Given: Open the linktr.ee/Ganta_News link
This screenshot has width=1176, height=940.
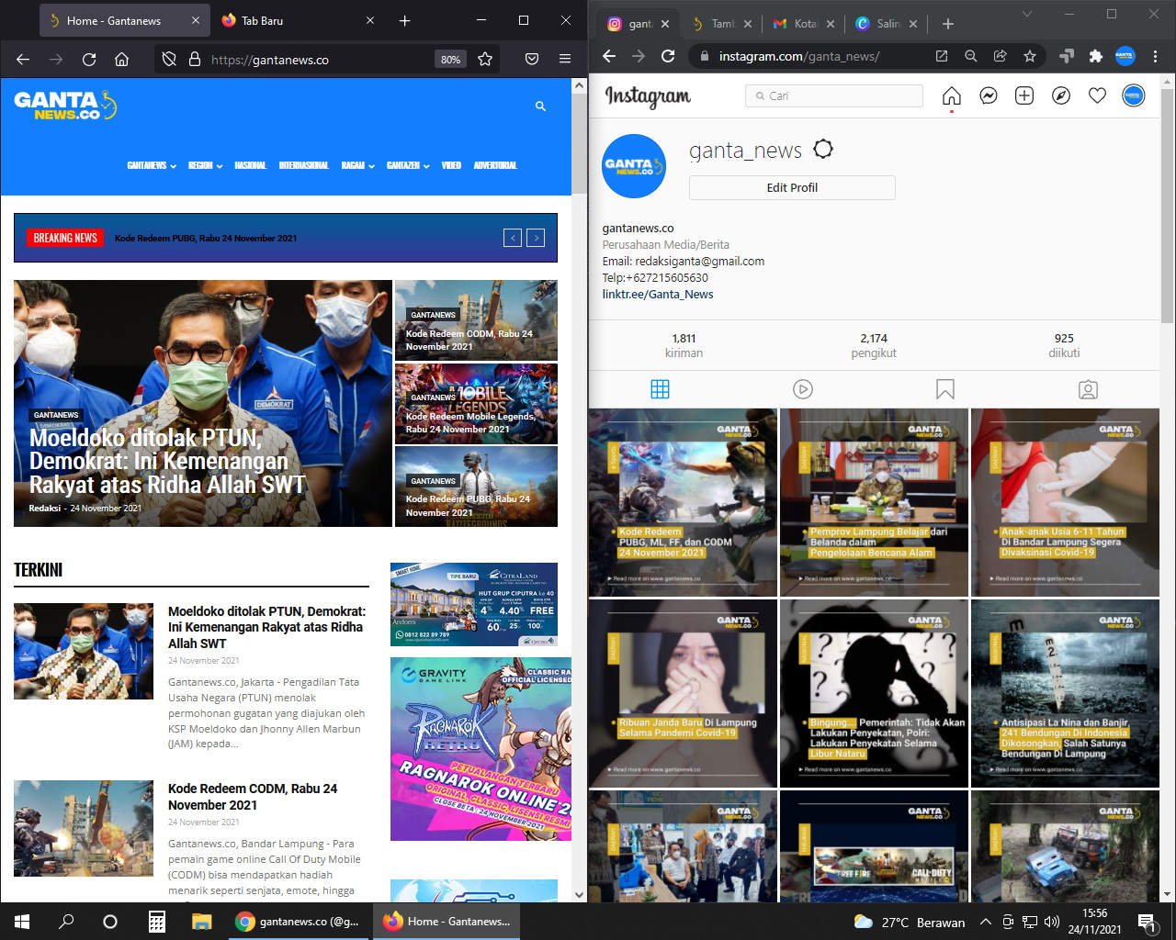Looking at the screenshot, I should pyautogui.click(x=658, y=295).
